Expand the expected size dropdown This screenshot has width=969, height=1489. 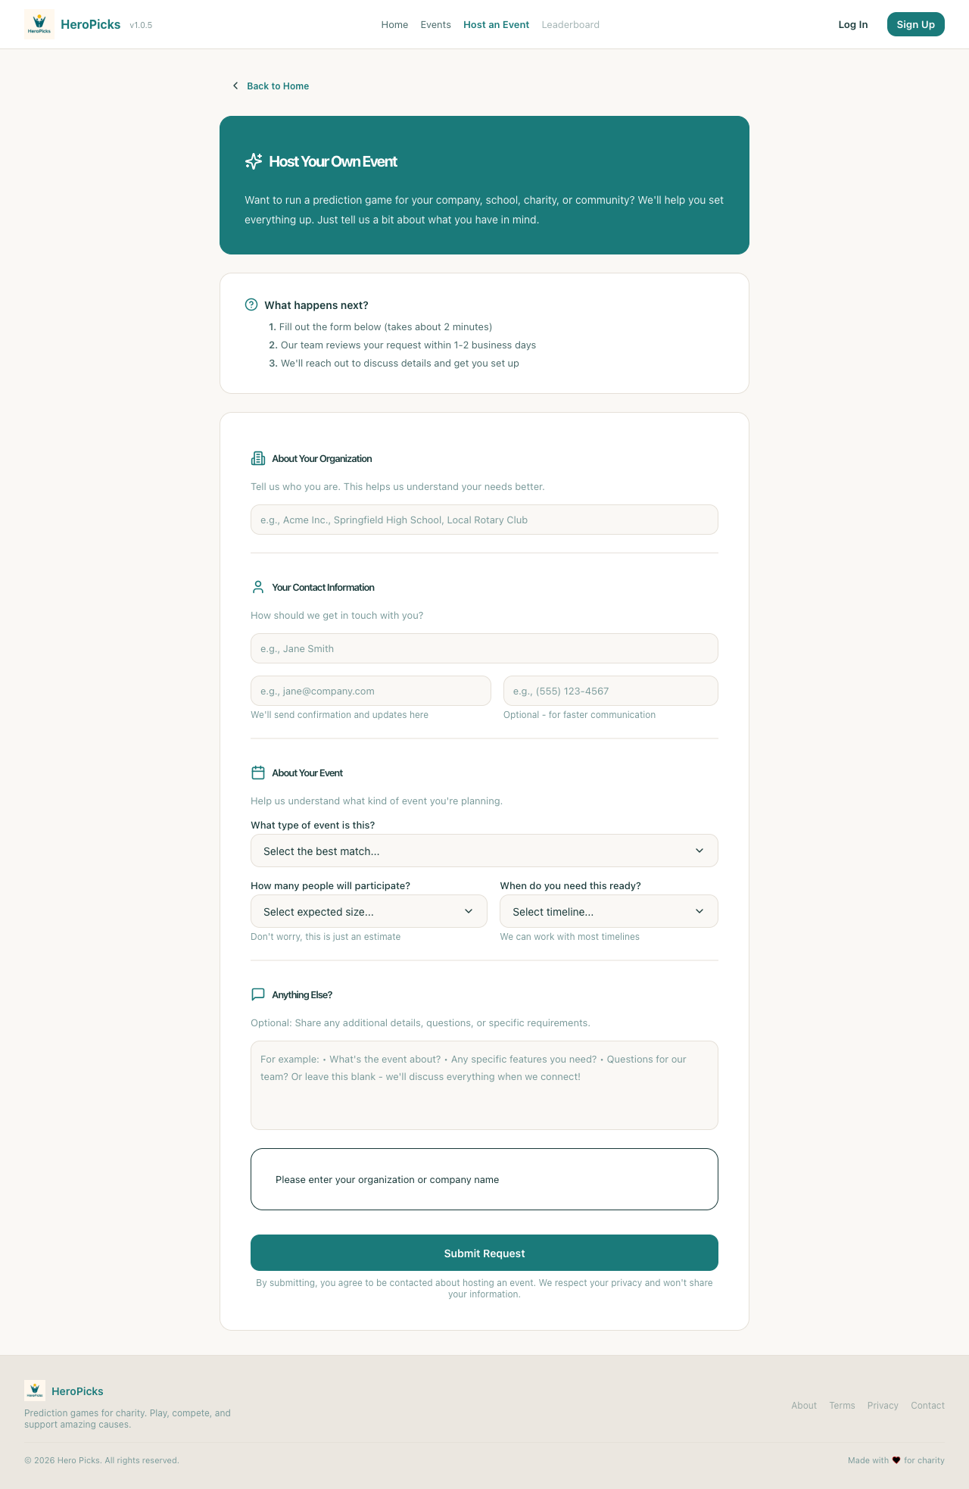(x=369, y=911)
